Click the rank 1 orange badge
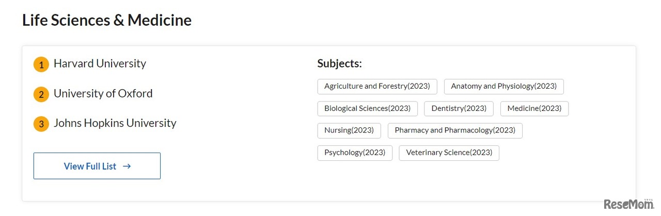 click(x=41, y=65)
